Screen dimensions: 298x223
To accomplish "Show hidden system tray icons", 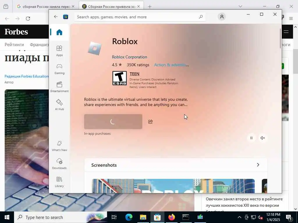I will pos(240,217).
